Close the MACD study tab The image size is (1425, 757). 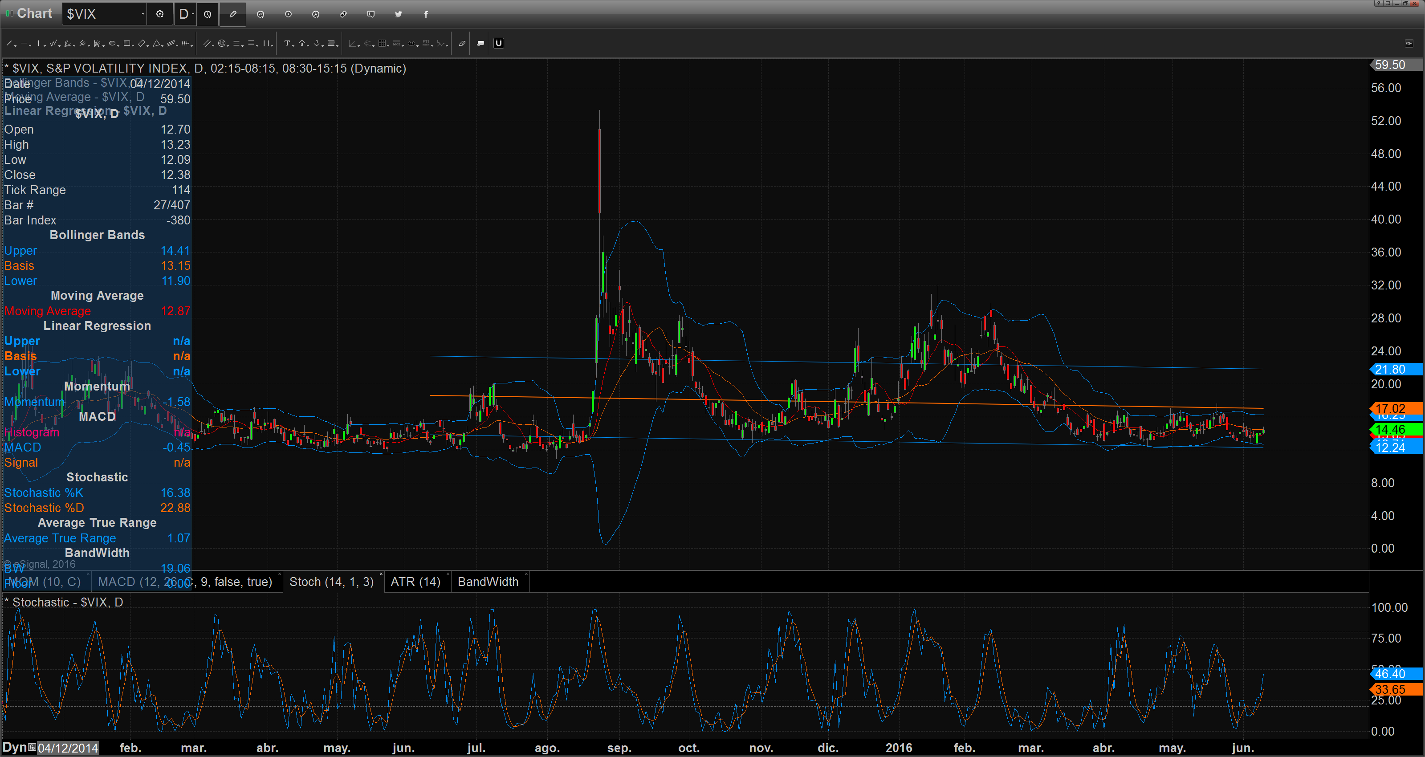280,574
